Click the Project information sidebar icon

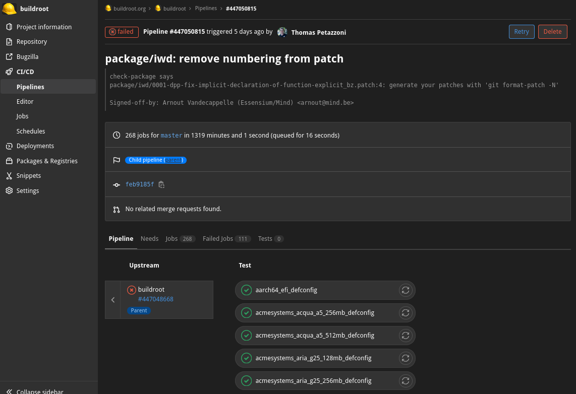pyautogui.click(x=9, y=27)
